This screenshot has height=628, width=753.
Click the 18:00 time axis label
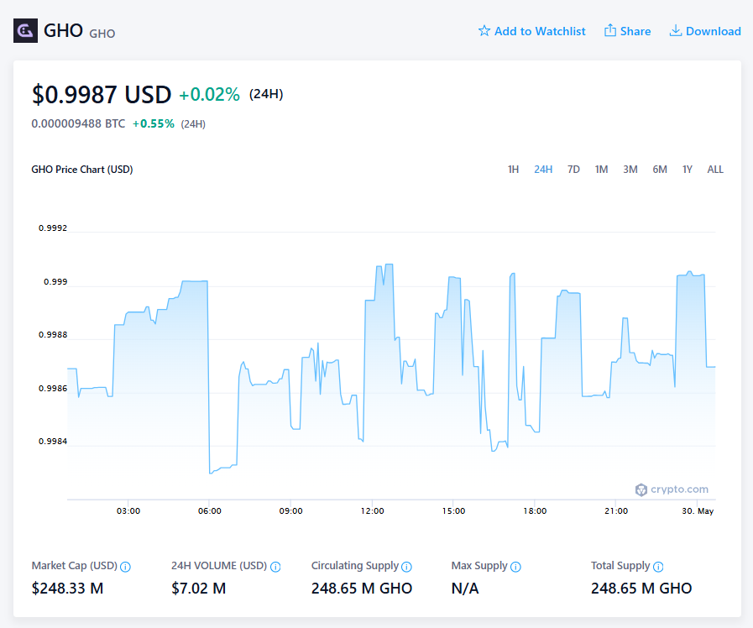pos(535,510)
